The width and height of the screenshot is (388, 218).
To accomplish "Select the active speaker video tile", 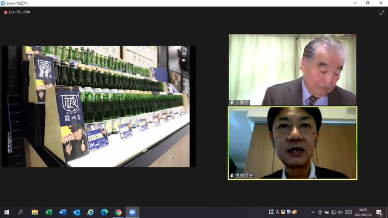I will [292, 143].
